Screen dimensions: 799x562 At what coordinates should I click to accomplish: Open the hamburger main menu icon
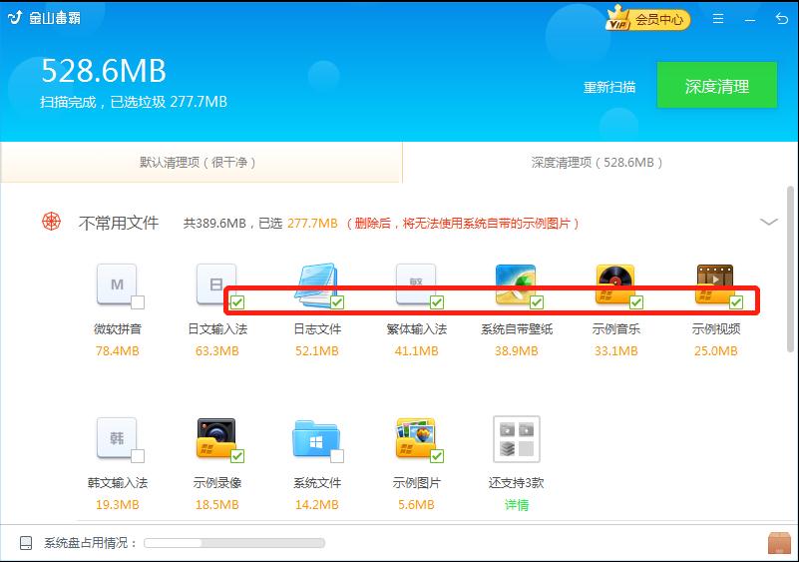tap(718, 19)
